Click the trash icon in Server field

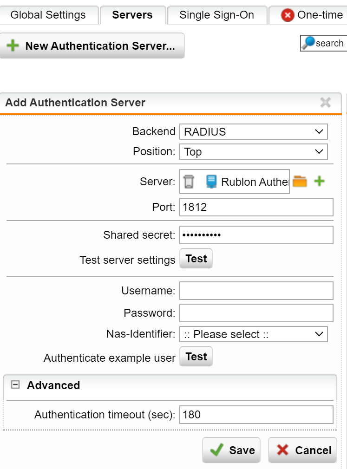point(188,182)
